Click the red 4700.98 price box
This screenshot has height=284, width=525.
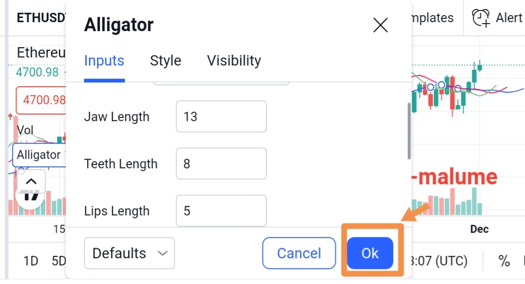pos(41,100)
